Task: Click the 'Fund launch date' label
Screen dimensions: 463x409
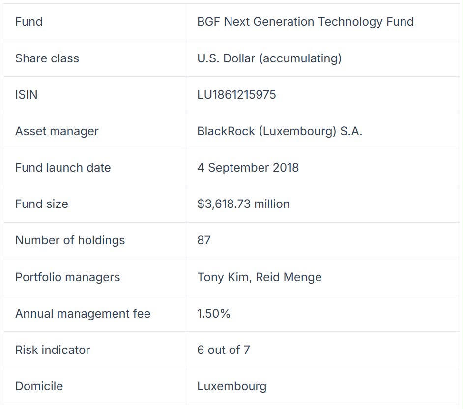Action: click(x=63, y=168)
